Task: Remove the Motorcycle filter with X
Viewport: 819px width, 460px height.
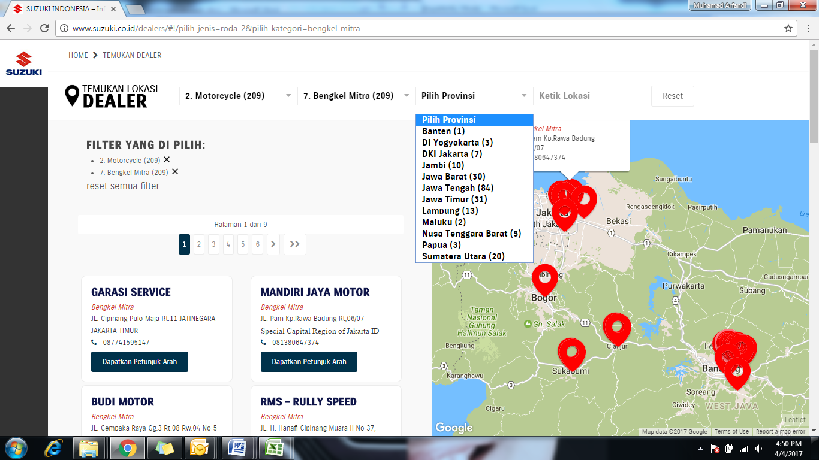Action: click(x=167, y=159)
